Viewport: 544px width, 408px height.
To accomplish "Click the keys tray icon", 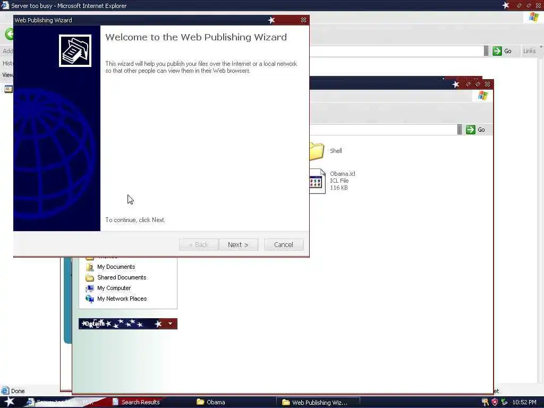I will click(x=485, y=402).
